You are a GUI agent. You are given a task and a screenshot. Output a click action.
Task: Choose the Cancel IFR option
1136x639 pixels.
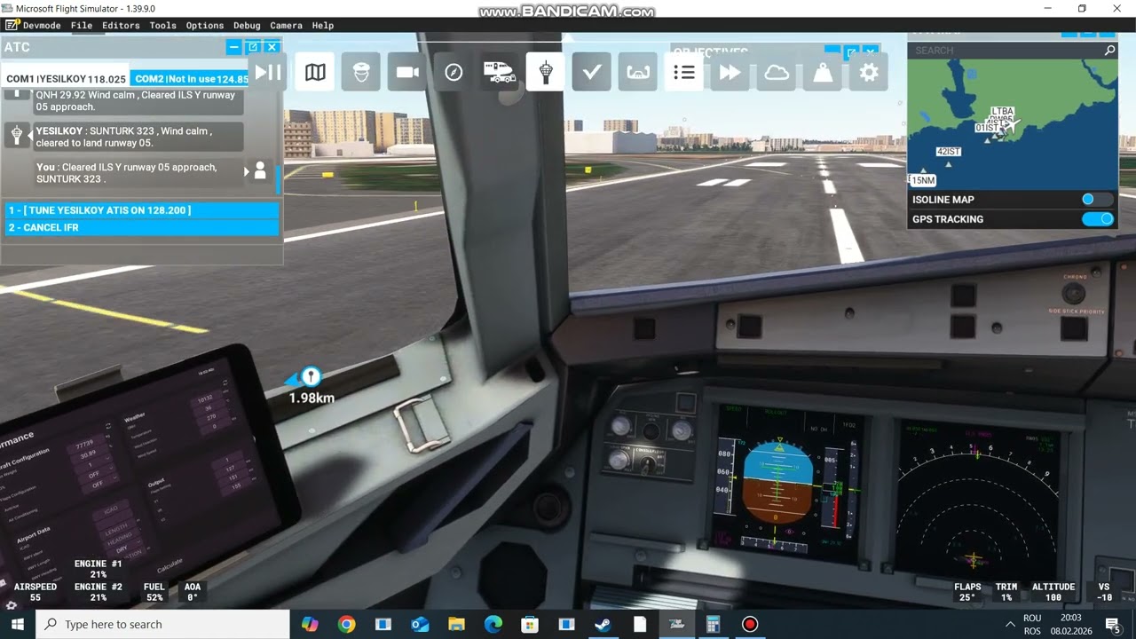pos(142,228)
